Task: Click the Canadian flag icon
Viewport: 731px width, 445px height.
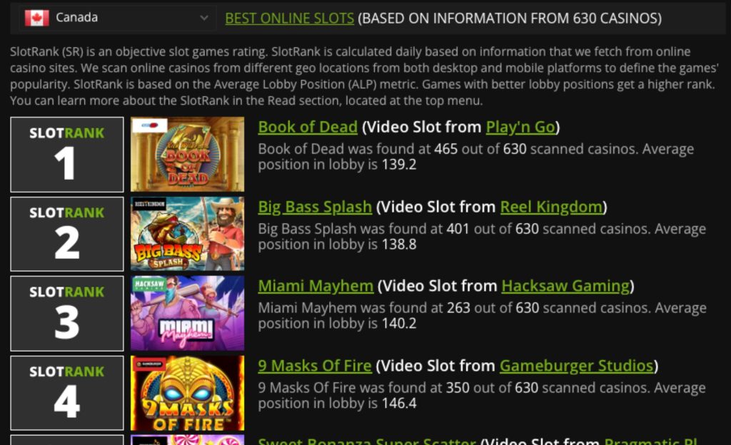Action: point(37,18)
